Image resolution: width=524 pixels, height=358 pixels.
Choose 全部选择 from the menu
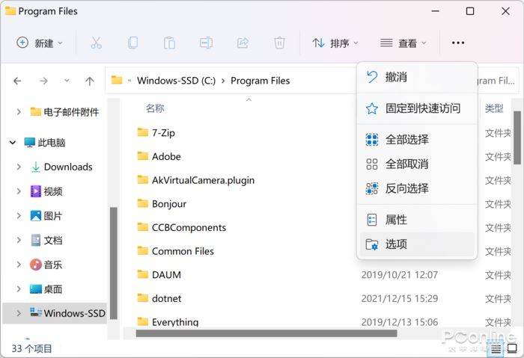tap(417, 140)
